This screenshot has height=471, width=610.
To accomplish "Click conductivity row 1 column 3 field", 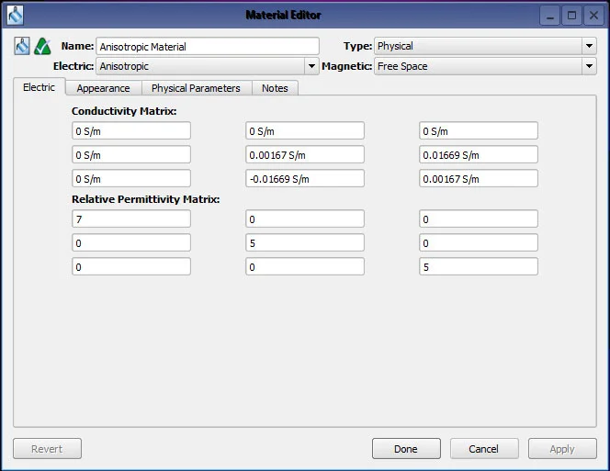I will (478, 131).
